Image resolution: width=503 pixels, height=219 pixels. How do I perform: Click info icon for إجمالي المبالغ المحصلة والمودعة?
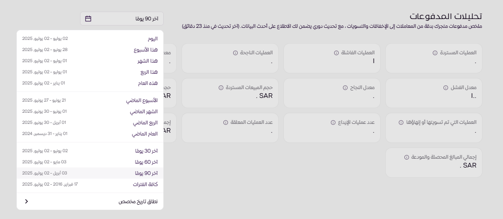pyautogui.click(x=407, y=157)
